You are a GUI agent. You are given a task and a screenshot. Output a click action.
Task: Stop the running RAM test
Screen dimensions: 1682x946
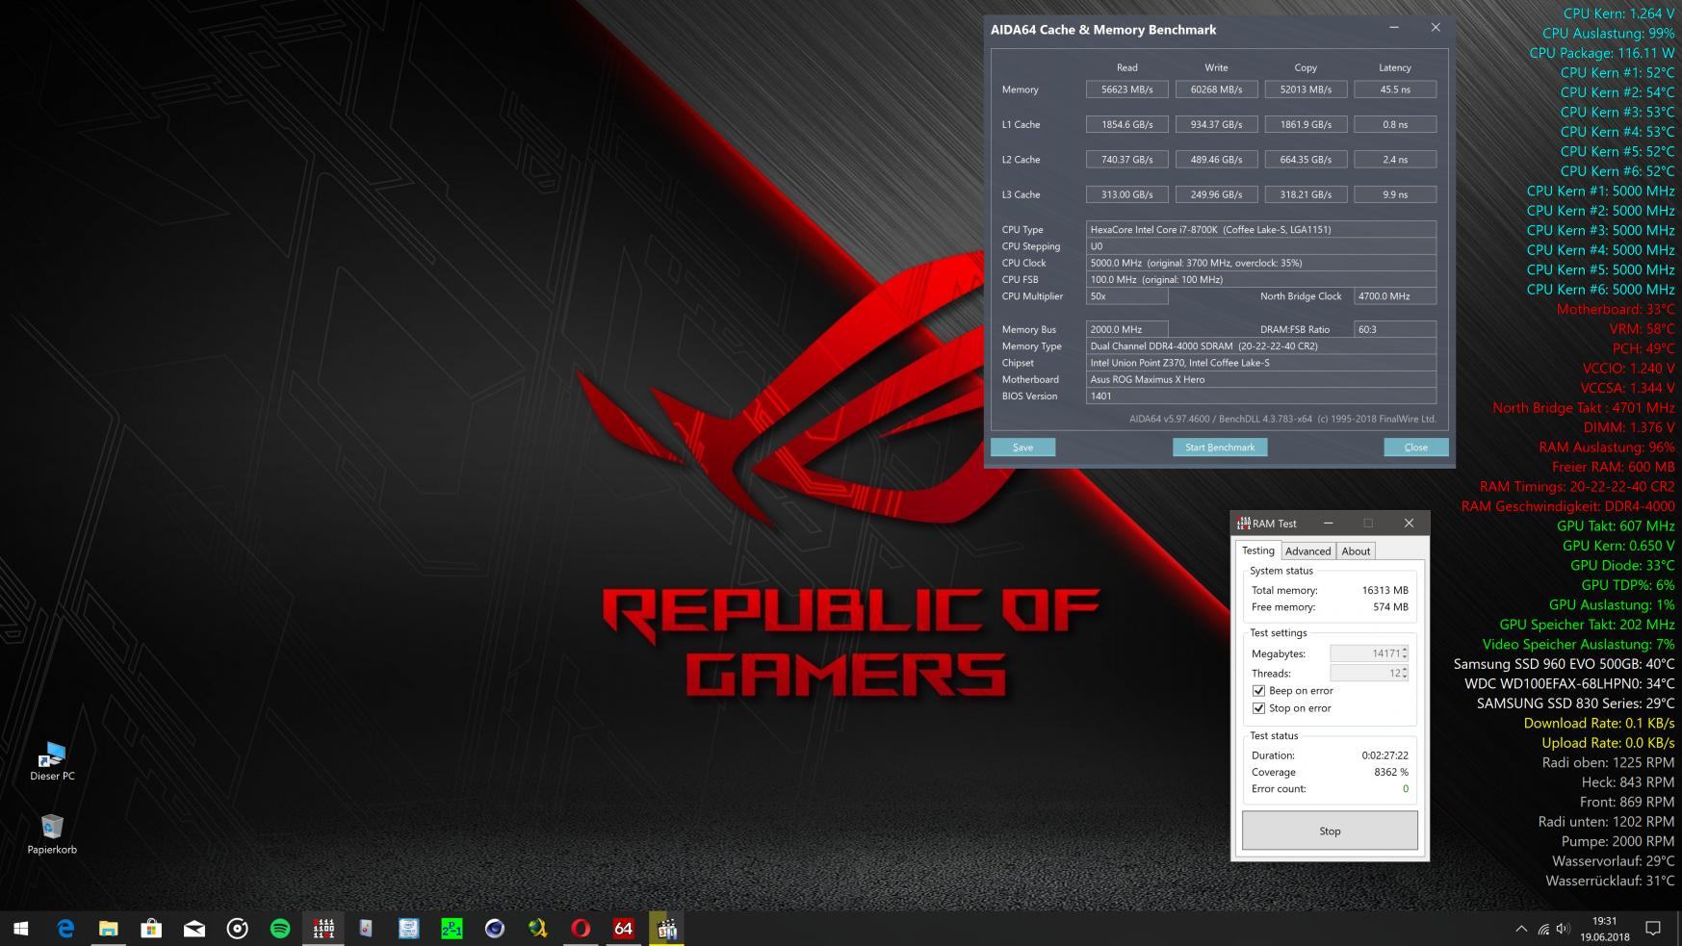[x=1330, y=831]
